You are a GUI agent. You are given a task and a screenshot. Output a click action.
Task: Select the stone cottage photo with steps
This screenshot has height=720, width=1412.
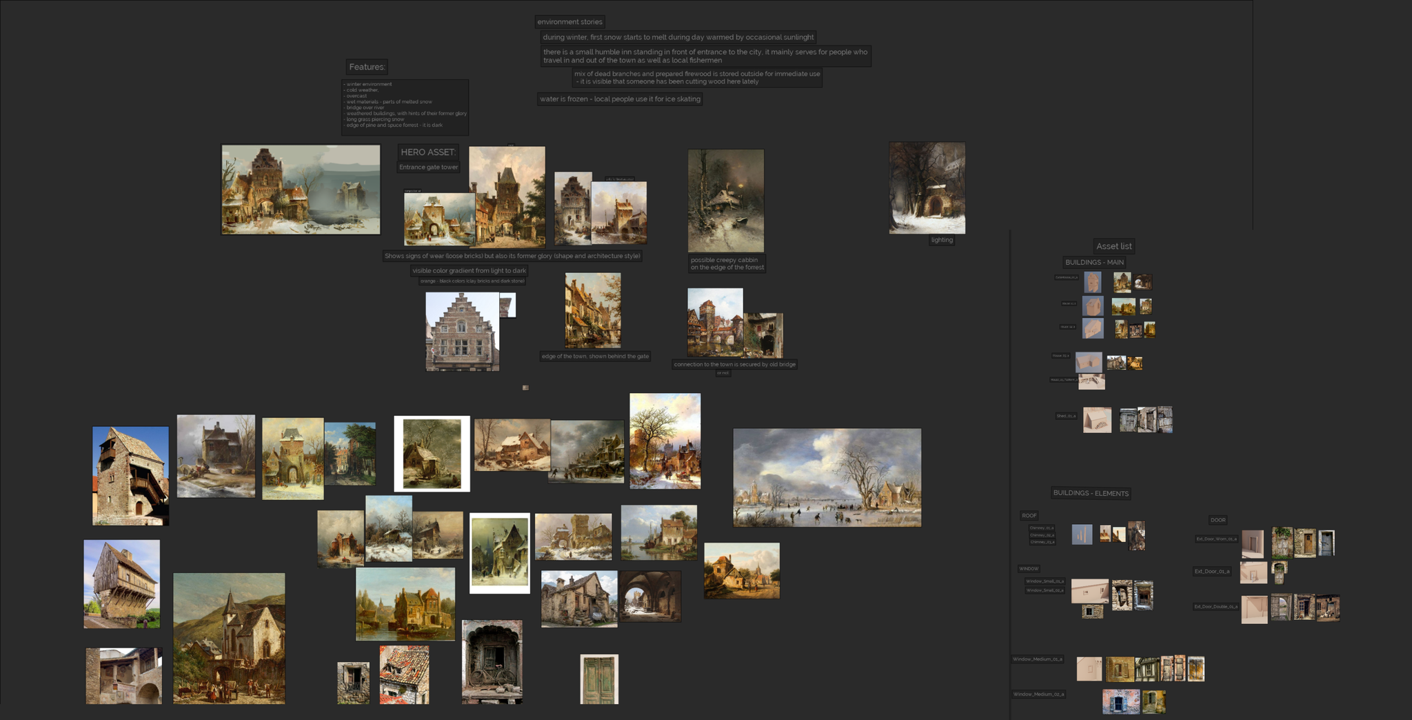[x=579, y=599]
